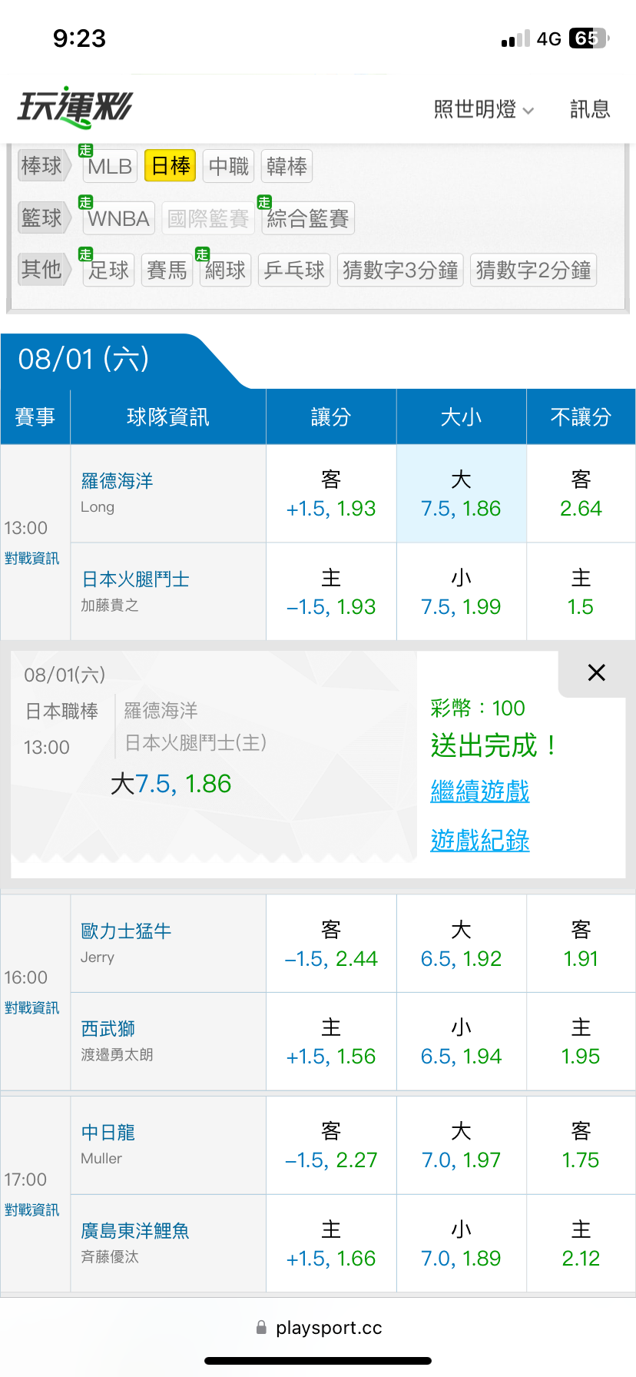The width and height of the screenshot is (636, 1377).
Task: Close the bet confirmation slip
Action: [596, 673]
